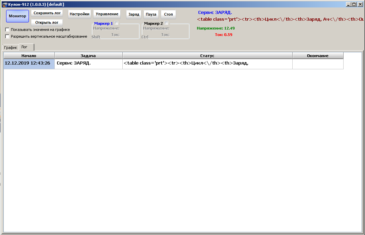Enable Показывать значения на графике checkbox
This screenshot has width=365, height=235.
click(7, 30)
